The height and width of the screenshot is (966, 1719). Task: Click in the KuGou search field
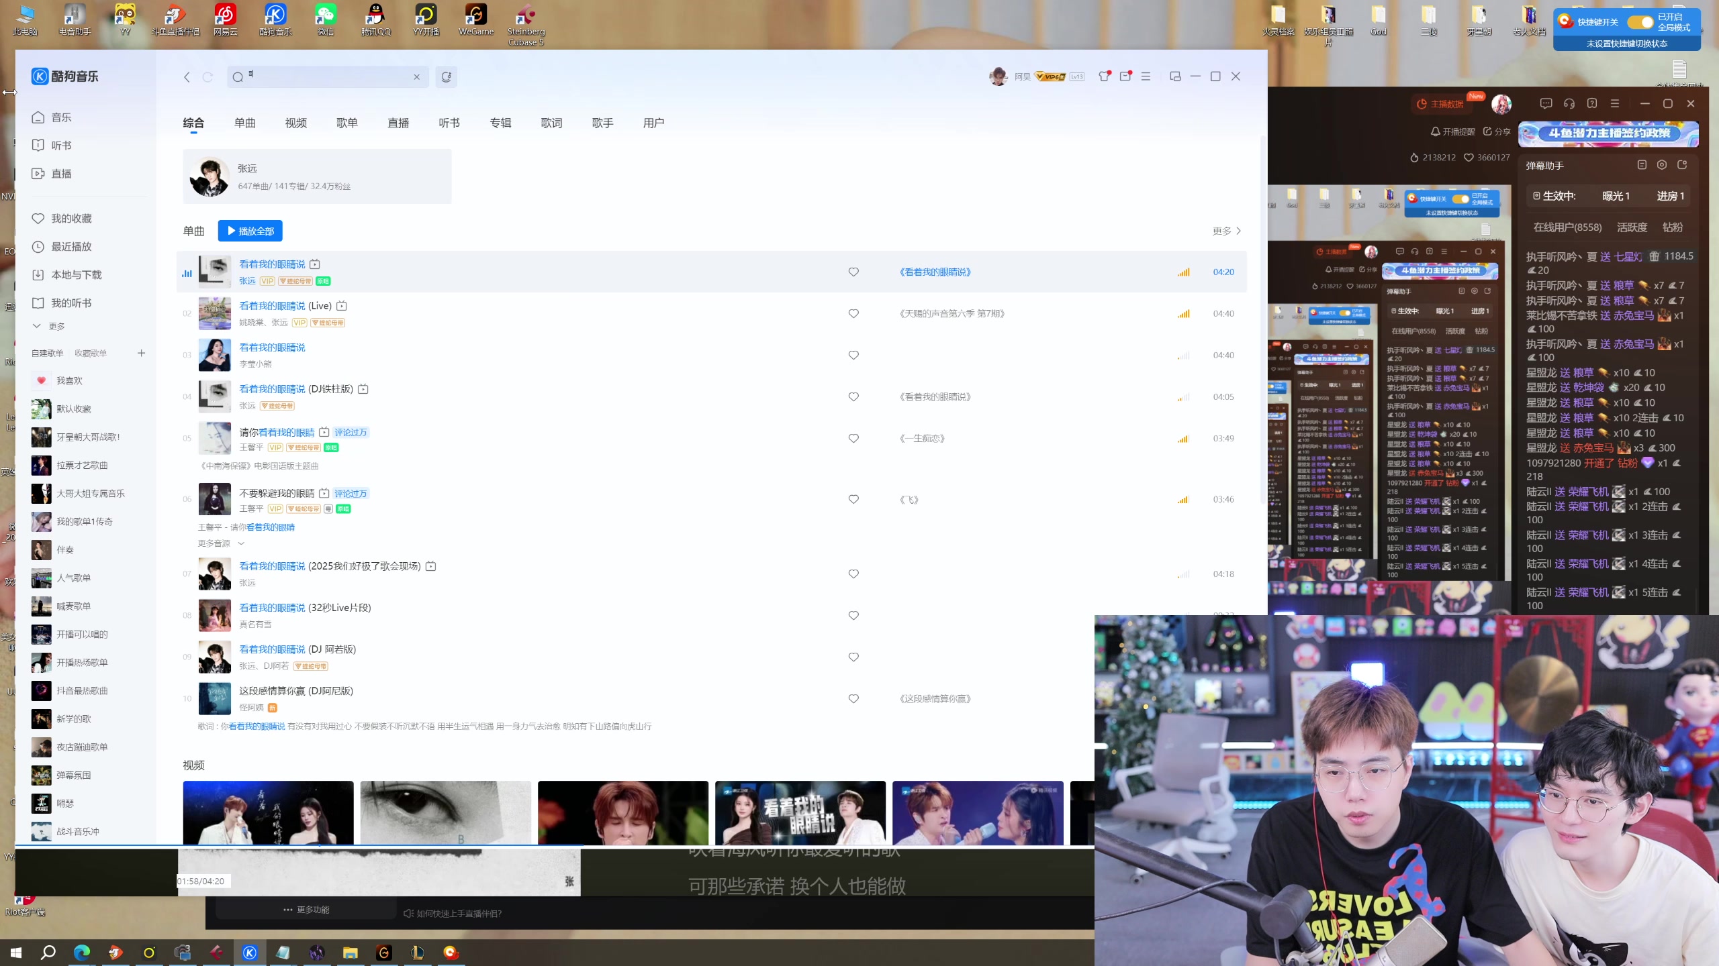329,77
